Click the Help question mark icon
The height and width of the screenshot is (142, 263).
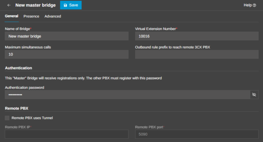[254, 5]
